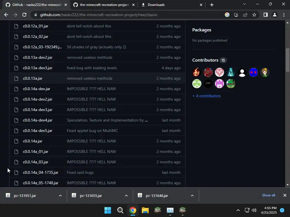Open downloaded pc-131655.jar
This screenshot has height=217, width=290.
[x=91, y=196]
